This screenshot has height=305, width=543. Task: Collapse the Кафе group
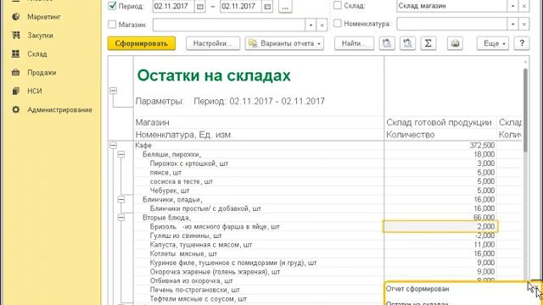pyautogui.click(x=113, y=146)
